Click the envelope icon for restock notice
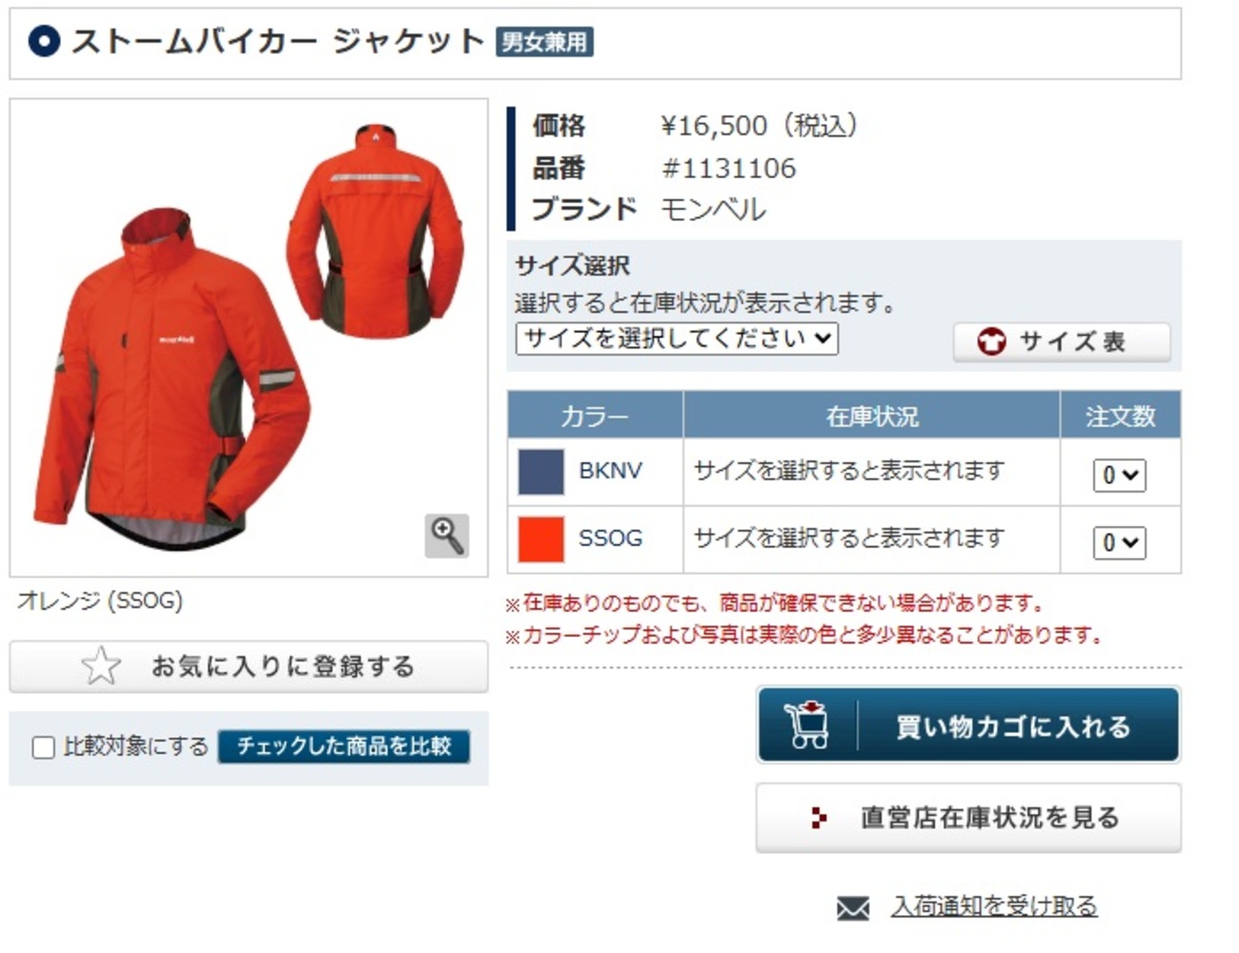Screen dimensions: 1239x953 tap(853, 907)
